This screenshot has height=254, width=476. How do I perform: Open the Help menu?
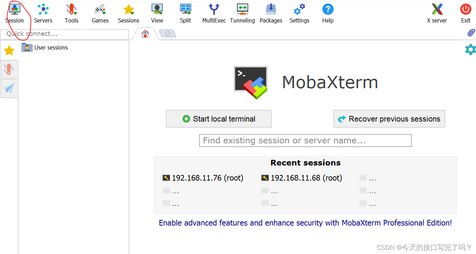click(x=328, y=11)
